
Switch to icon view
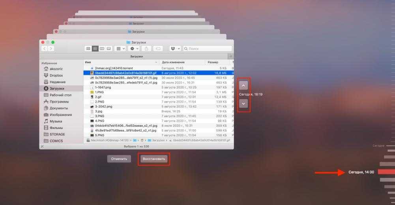click(88, 48)
